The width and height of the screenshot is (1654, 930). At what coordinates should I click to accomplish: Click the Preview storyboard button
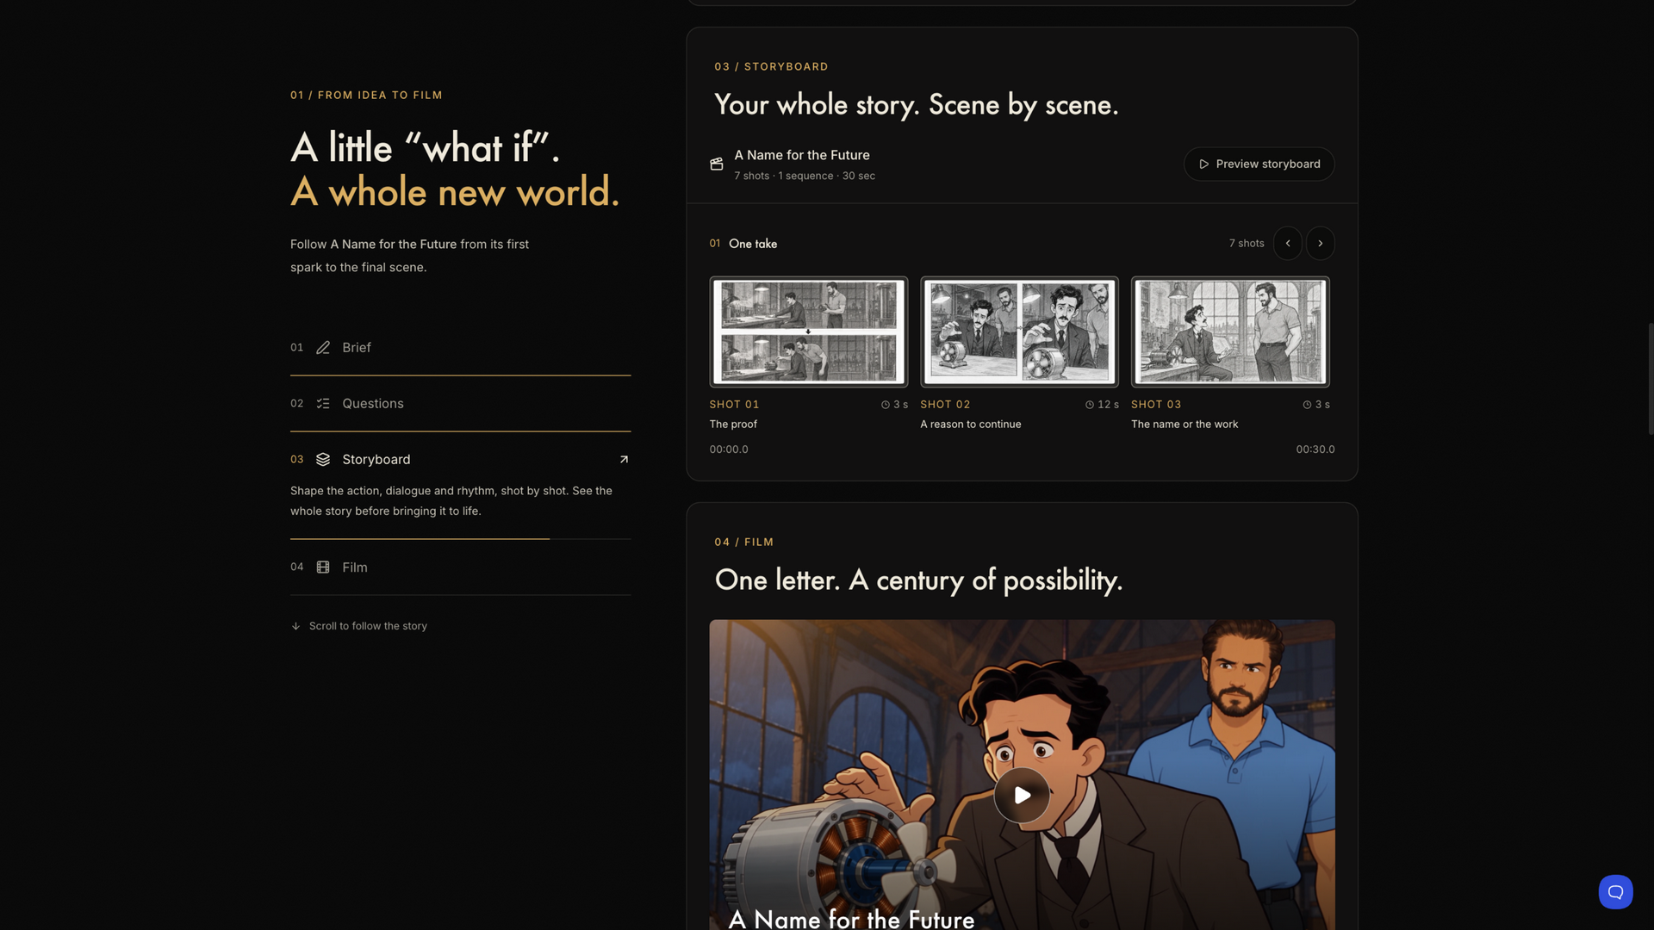[1259, 164]
